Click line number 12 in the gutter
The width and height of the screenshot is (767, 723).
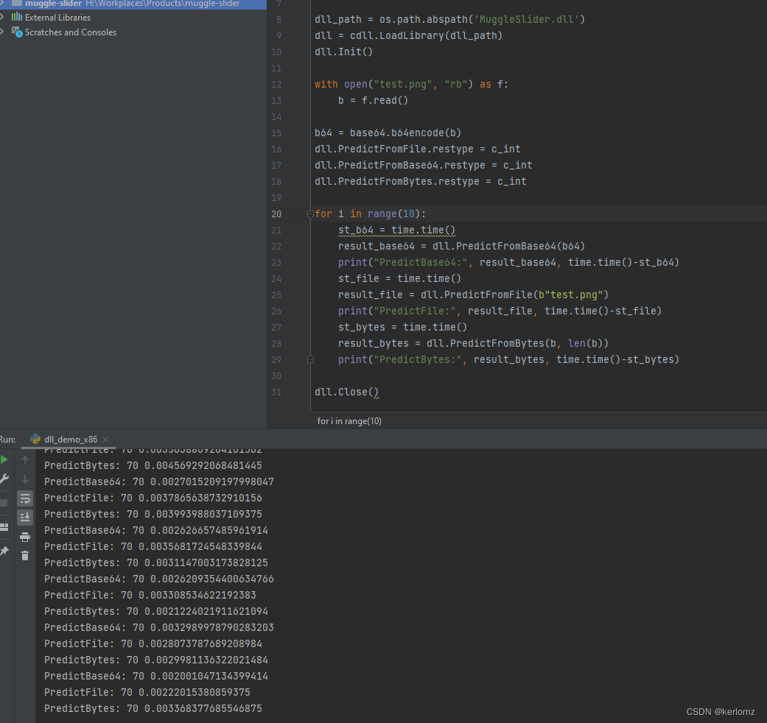point(276,84)
